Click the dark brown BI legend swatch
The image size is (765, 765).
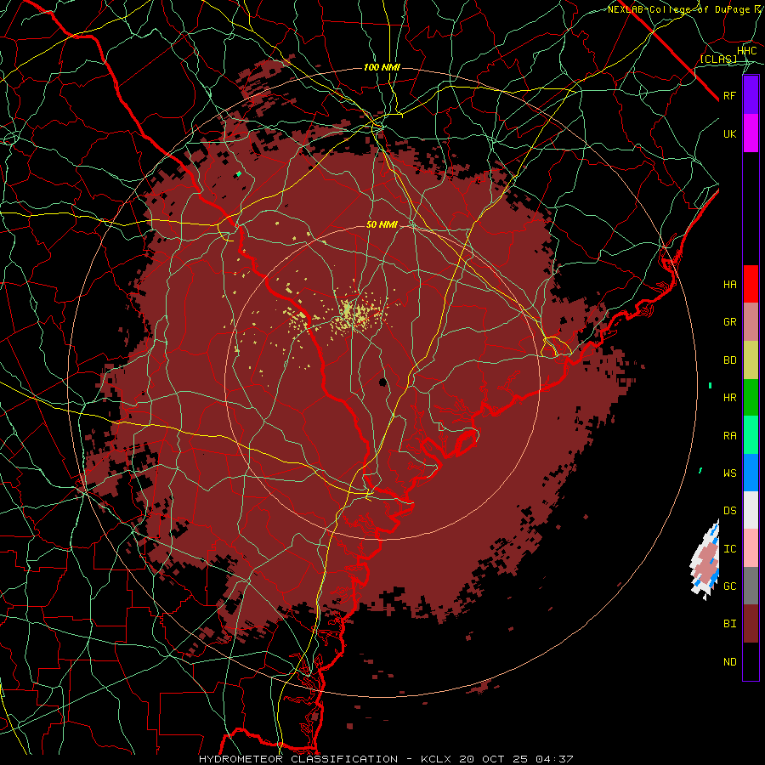pos(751,624)
